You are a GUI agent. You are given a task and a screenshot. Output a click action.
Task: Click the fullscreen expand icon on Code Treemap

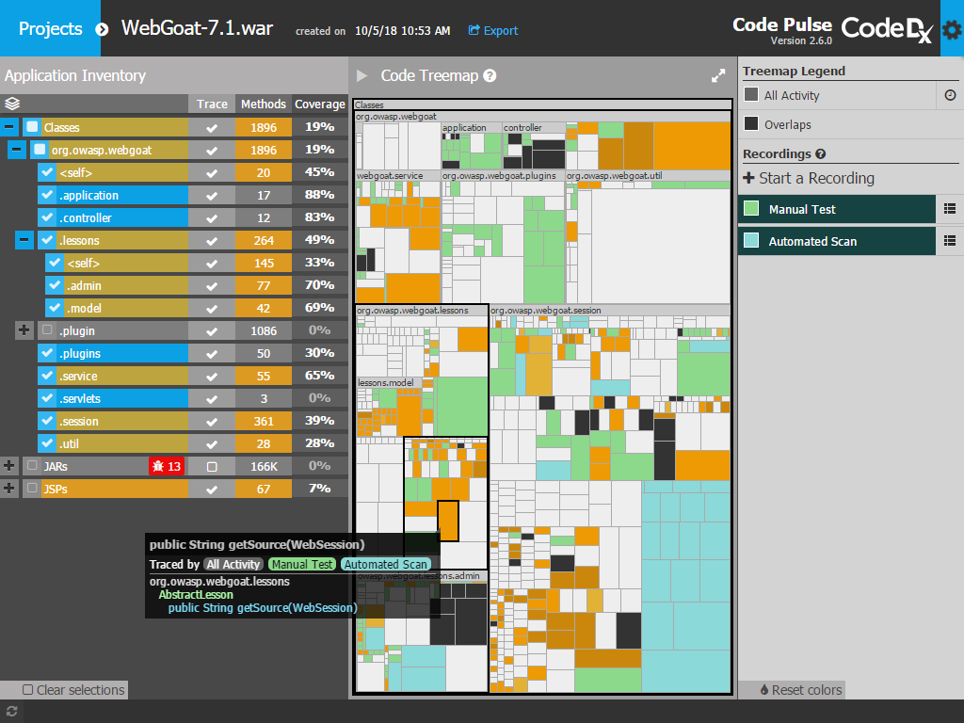(717, 75)
